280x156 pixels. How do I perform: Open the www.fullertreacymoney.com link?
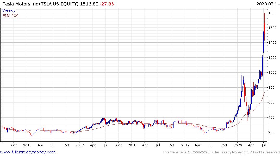click(x=28, y=152)
